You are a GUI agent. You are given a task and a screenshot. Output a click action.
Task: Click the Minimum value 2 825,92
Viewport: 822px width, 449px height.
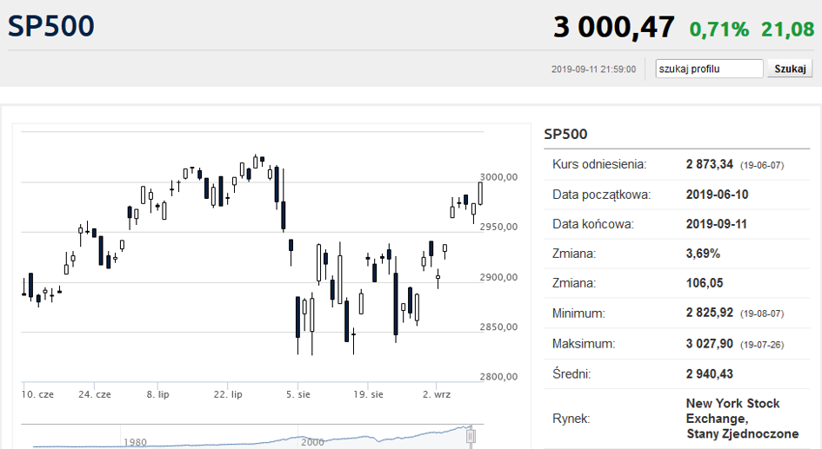click(x=709, y=313)
